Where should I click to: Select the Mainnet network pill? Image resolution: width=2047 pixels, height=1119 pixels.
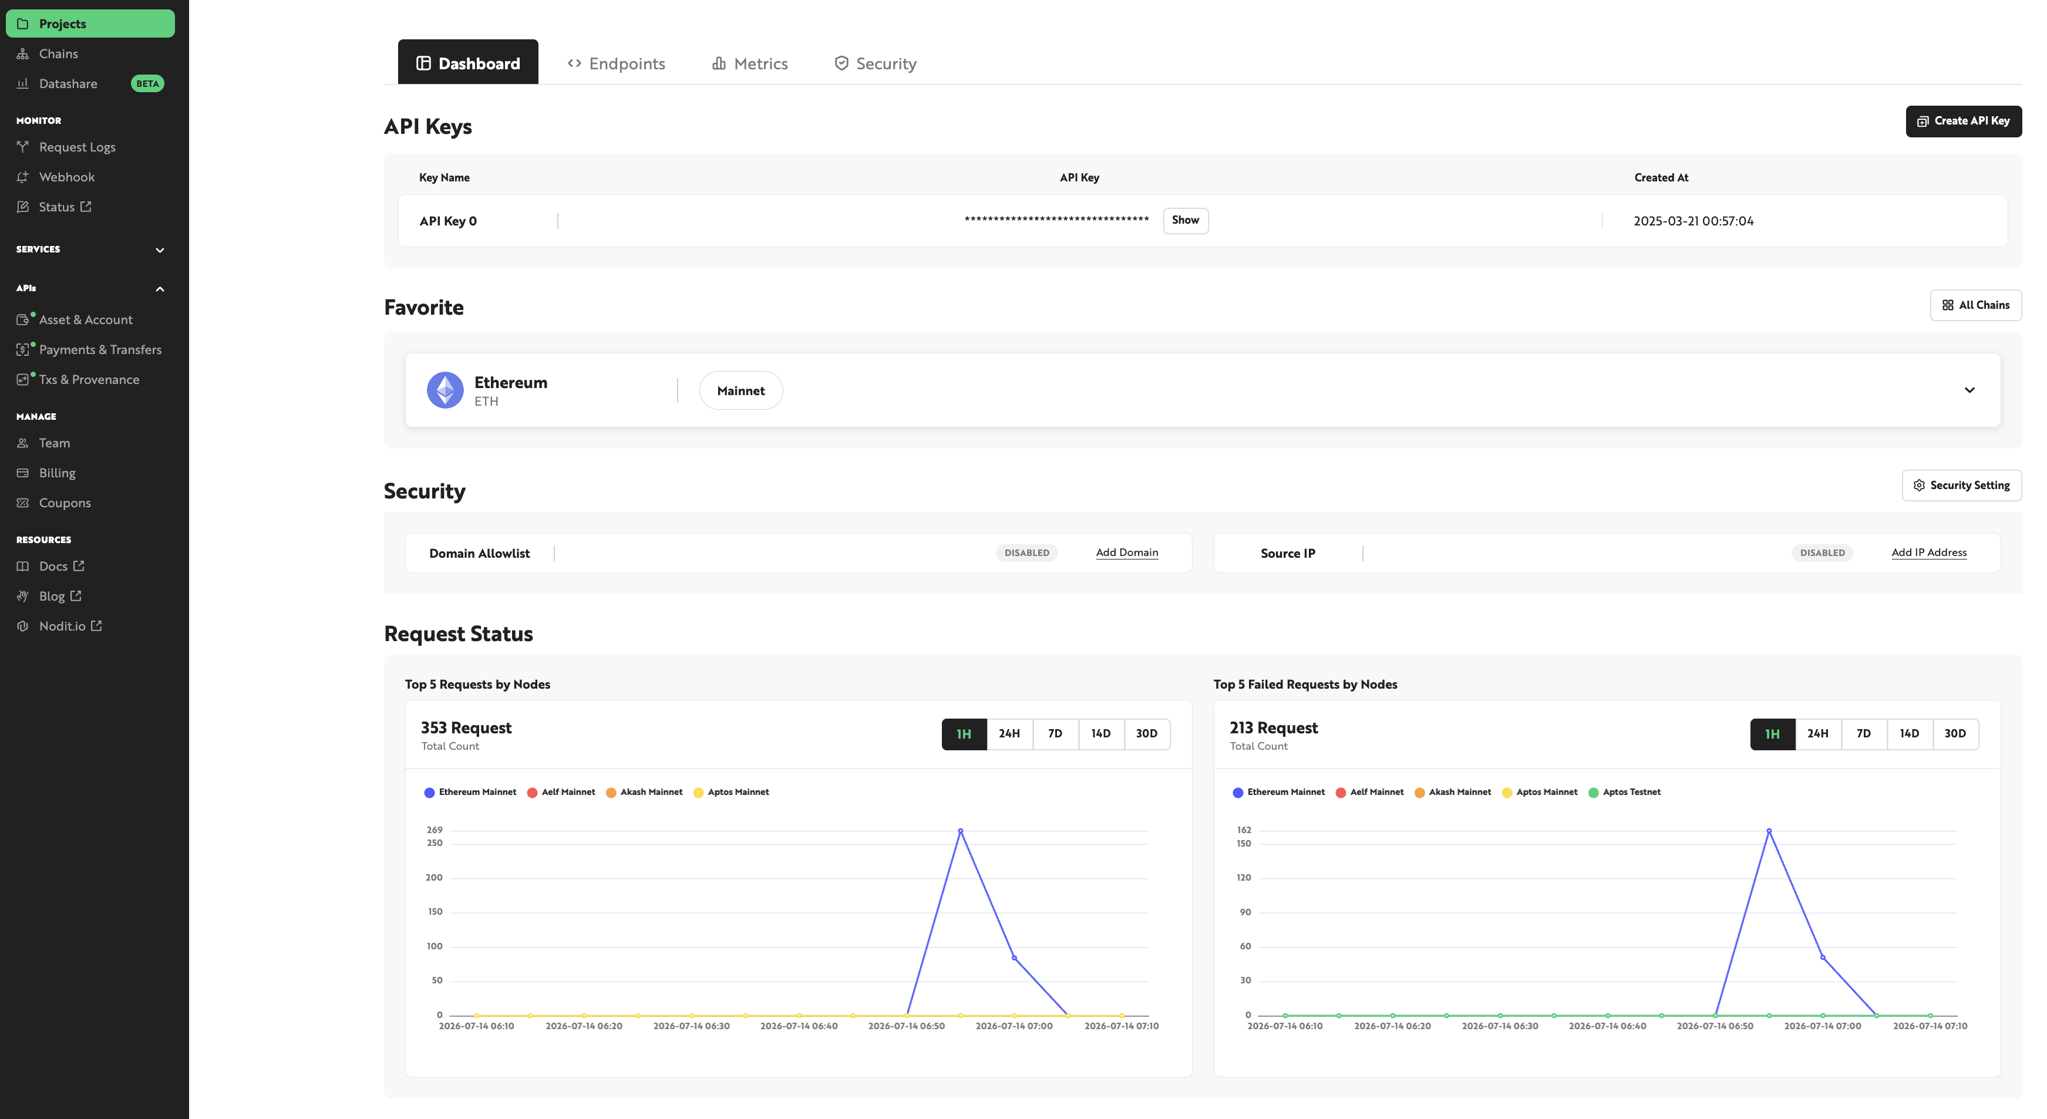click(740, 391)
